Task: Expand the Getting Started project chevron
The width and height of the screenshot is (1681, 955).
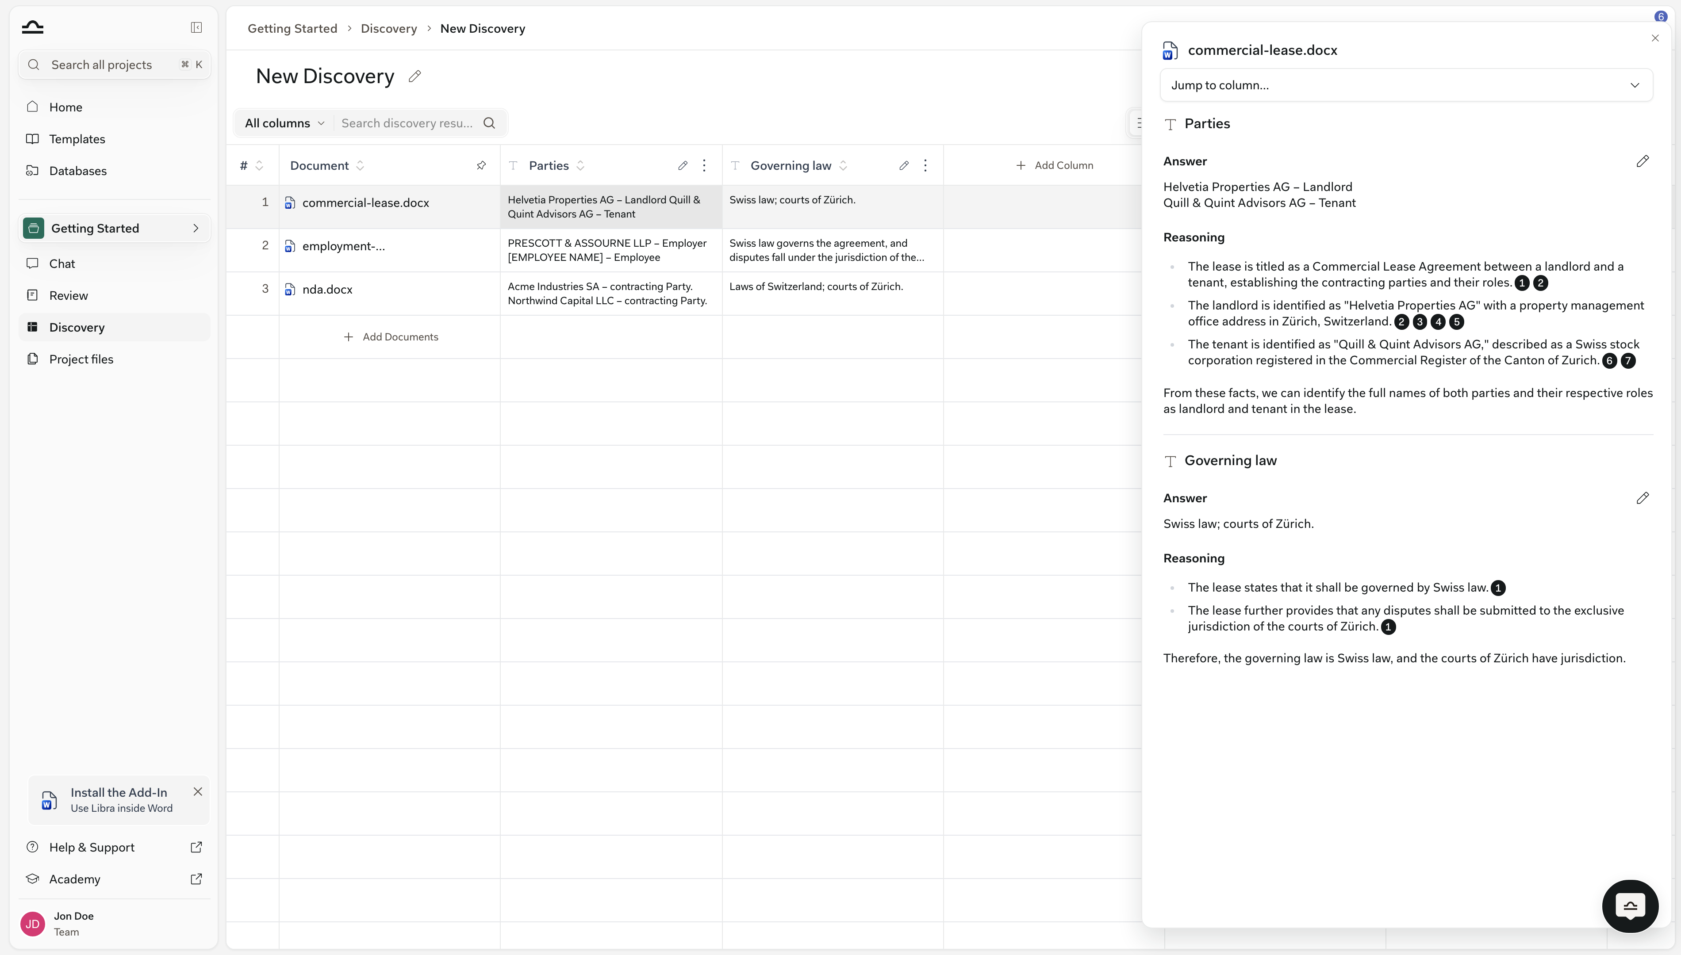Action: click(x=196, y=228)
